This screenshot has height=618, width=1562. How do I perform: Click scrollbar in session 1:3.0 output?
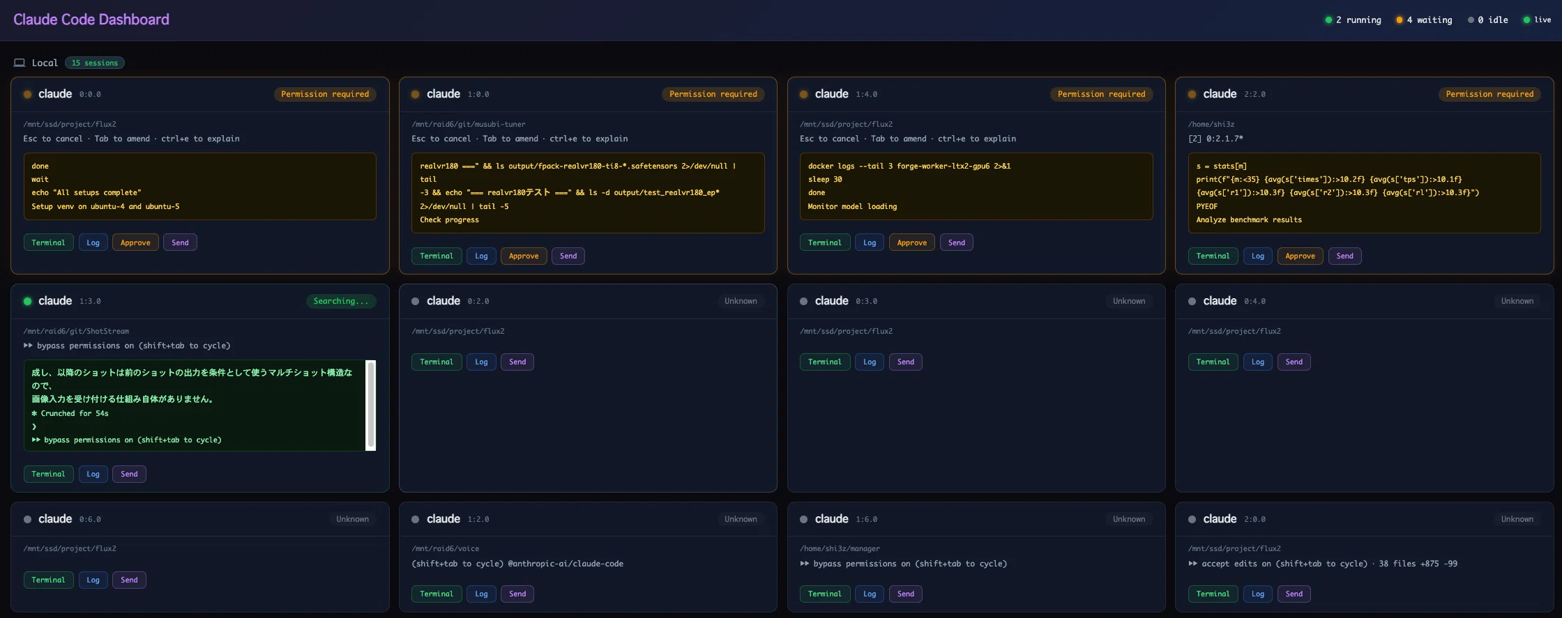click(371, 405)
